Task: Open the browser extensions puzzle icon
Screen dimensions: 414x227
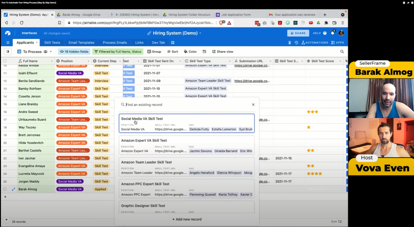Action: pos(326,23)
